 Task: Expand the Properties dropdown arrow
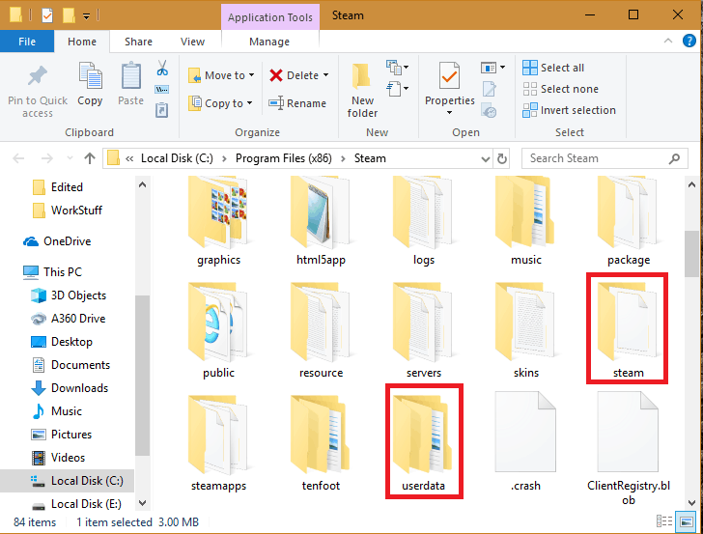tap(450, 113)
